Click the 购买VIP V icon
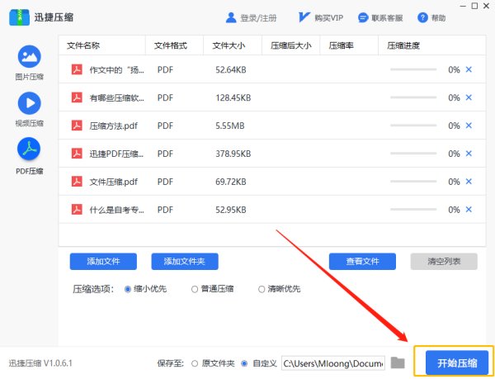 [x=304, y=17]
